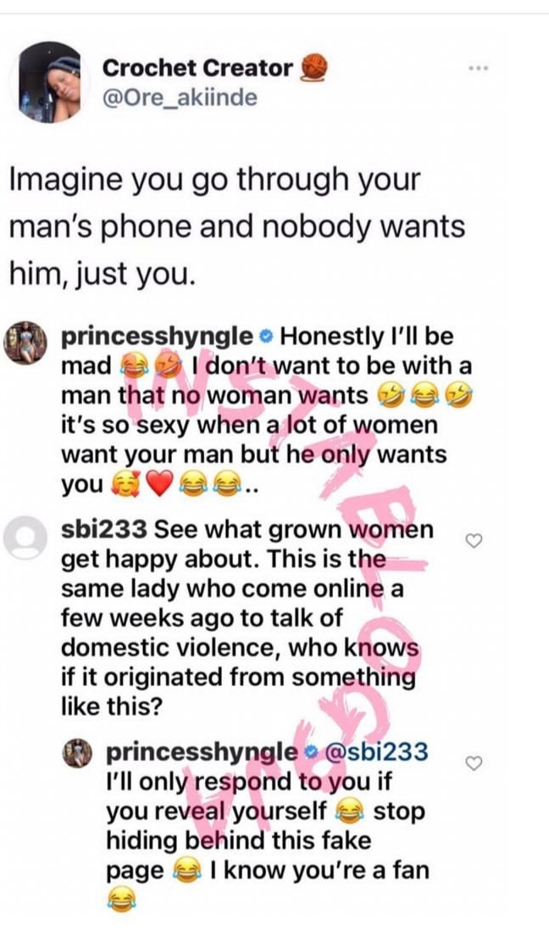Tap the last laughing emoji below 'page'
Image resolution: width=549 pixels, height=938 pixels.
tap(120, 901)
